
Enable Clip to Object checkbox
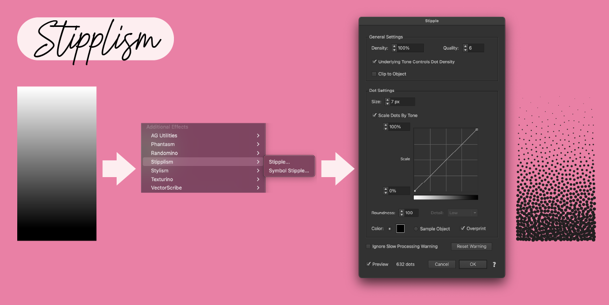[x=374, y=74]
